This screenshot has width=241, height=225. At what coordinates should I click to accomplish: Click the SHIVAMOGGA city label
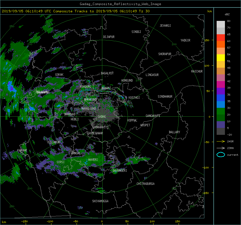[x=100, y=201]
